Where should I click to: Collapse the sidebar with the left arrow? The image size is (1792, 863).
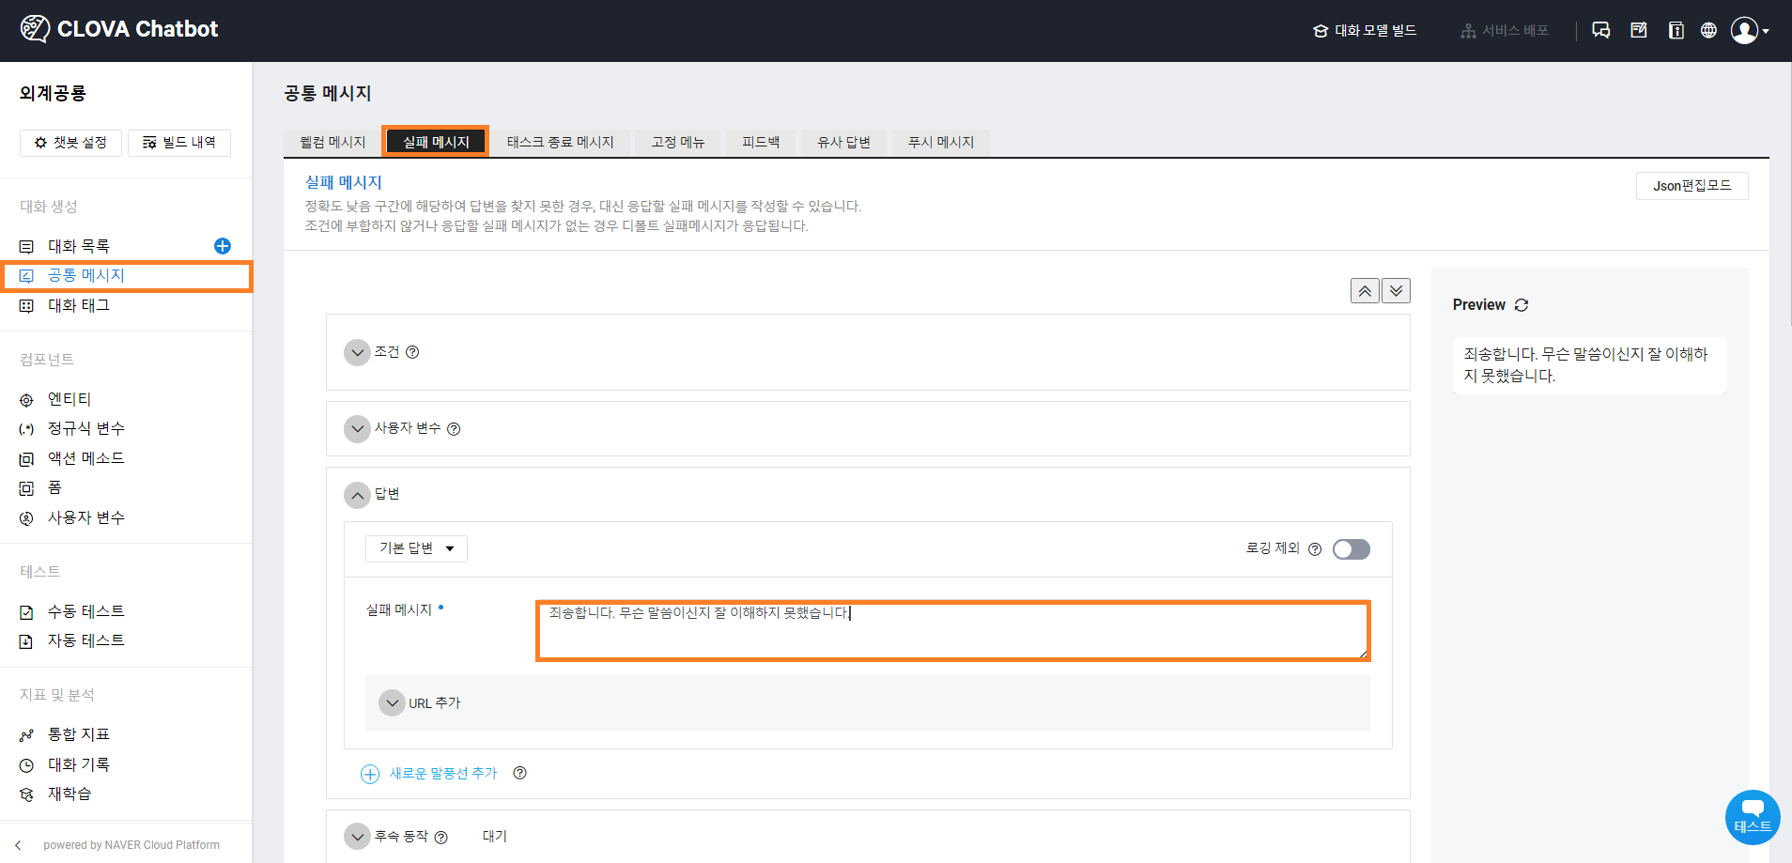pyautogui.click(x=18, y=845)
